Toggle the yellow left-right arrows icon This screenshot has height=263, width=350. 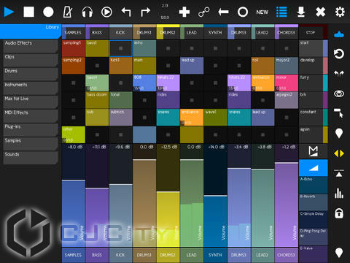pos(339,153)
